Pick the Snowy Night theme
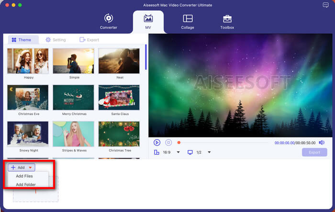The width and height of the screenshot is (335, 212). tap(28, 134)
